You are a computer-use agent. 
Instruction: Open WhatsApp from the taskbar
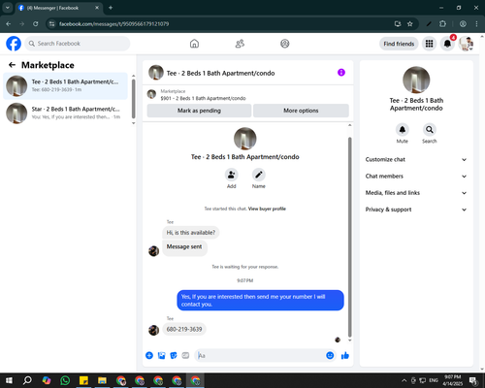click(x=65, y=380)
